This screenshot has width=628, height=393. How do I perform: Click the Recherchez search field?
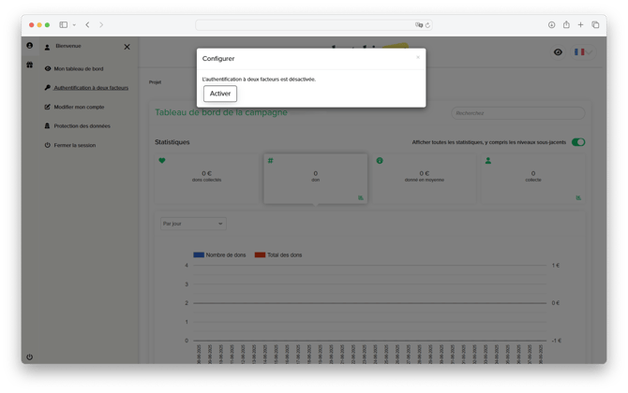517,113
